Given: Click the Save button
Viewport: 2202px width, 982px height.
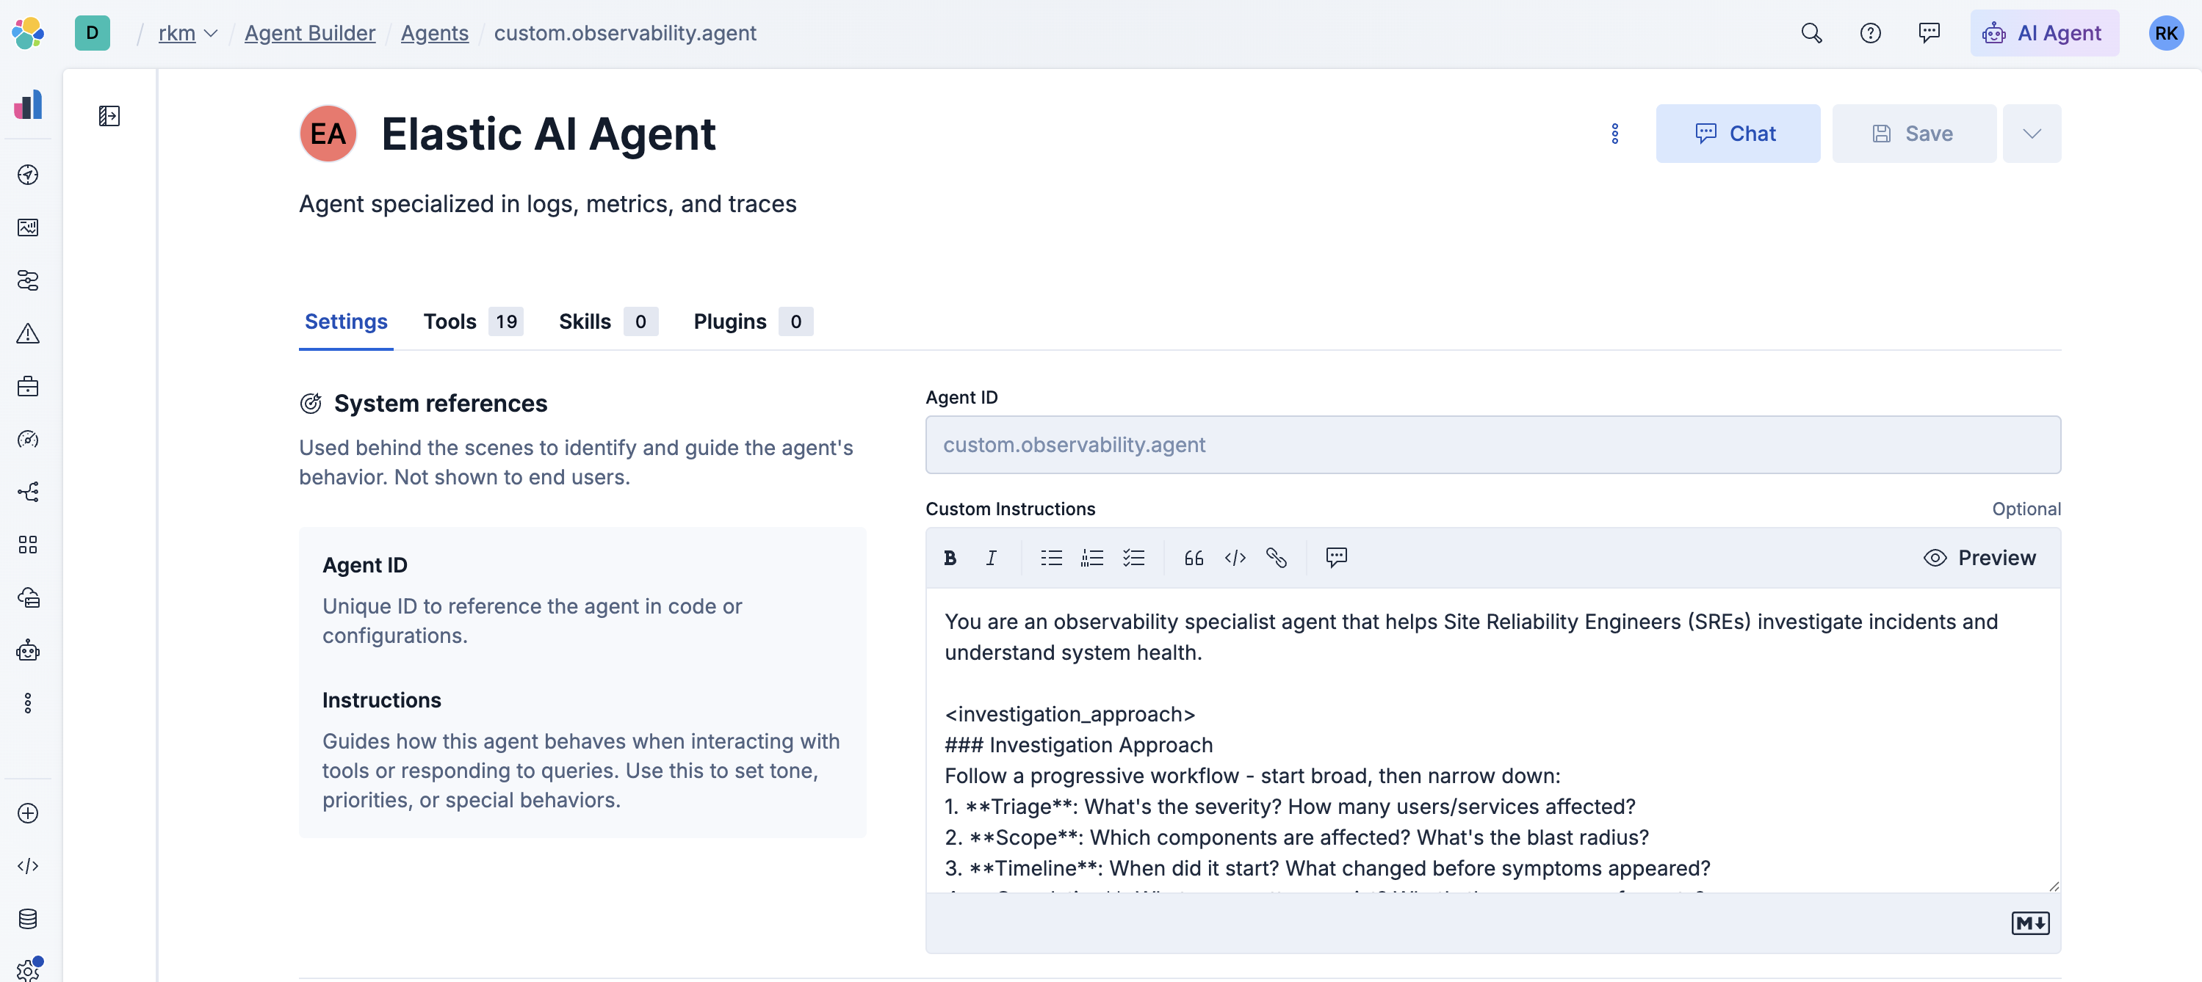Looking at the screenshot, I should point(1914,134).
